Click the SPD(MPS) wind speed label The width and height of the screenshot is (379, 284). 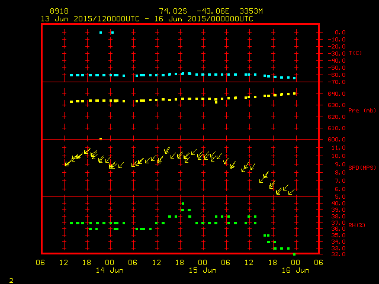click(362, 167)
